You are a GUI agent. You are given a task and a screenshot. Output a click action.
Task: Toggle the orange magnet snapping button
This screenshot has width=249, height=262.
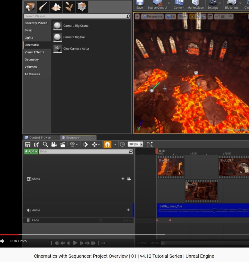coord(107,144)
